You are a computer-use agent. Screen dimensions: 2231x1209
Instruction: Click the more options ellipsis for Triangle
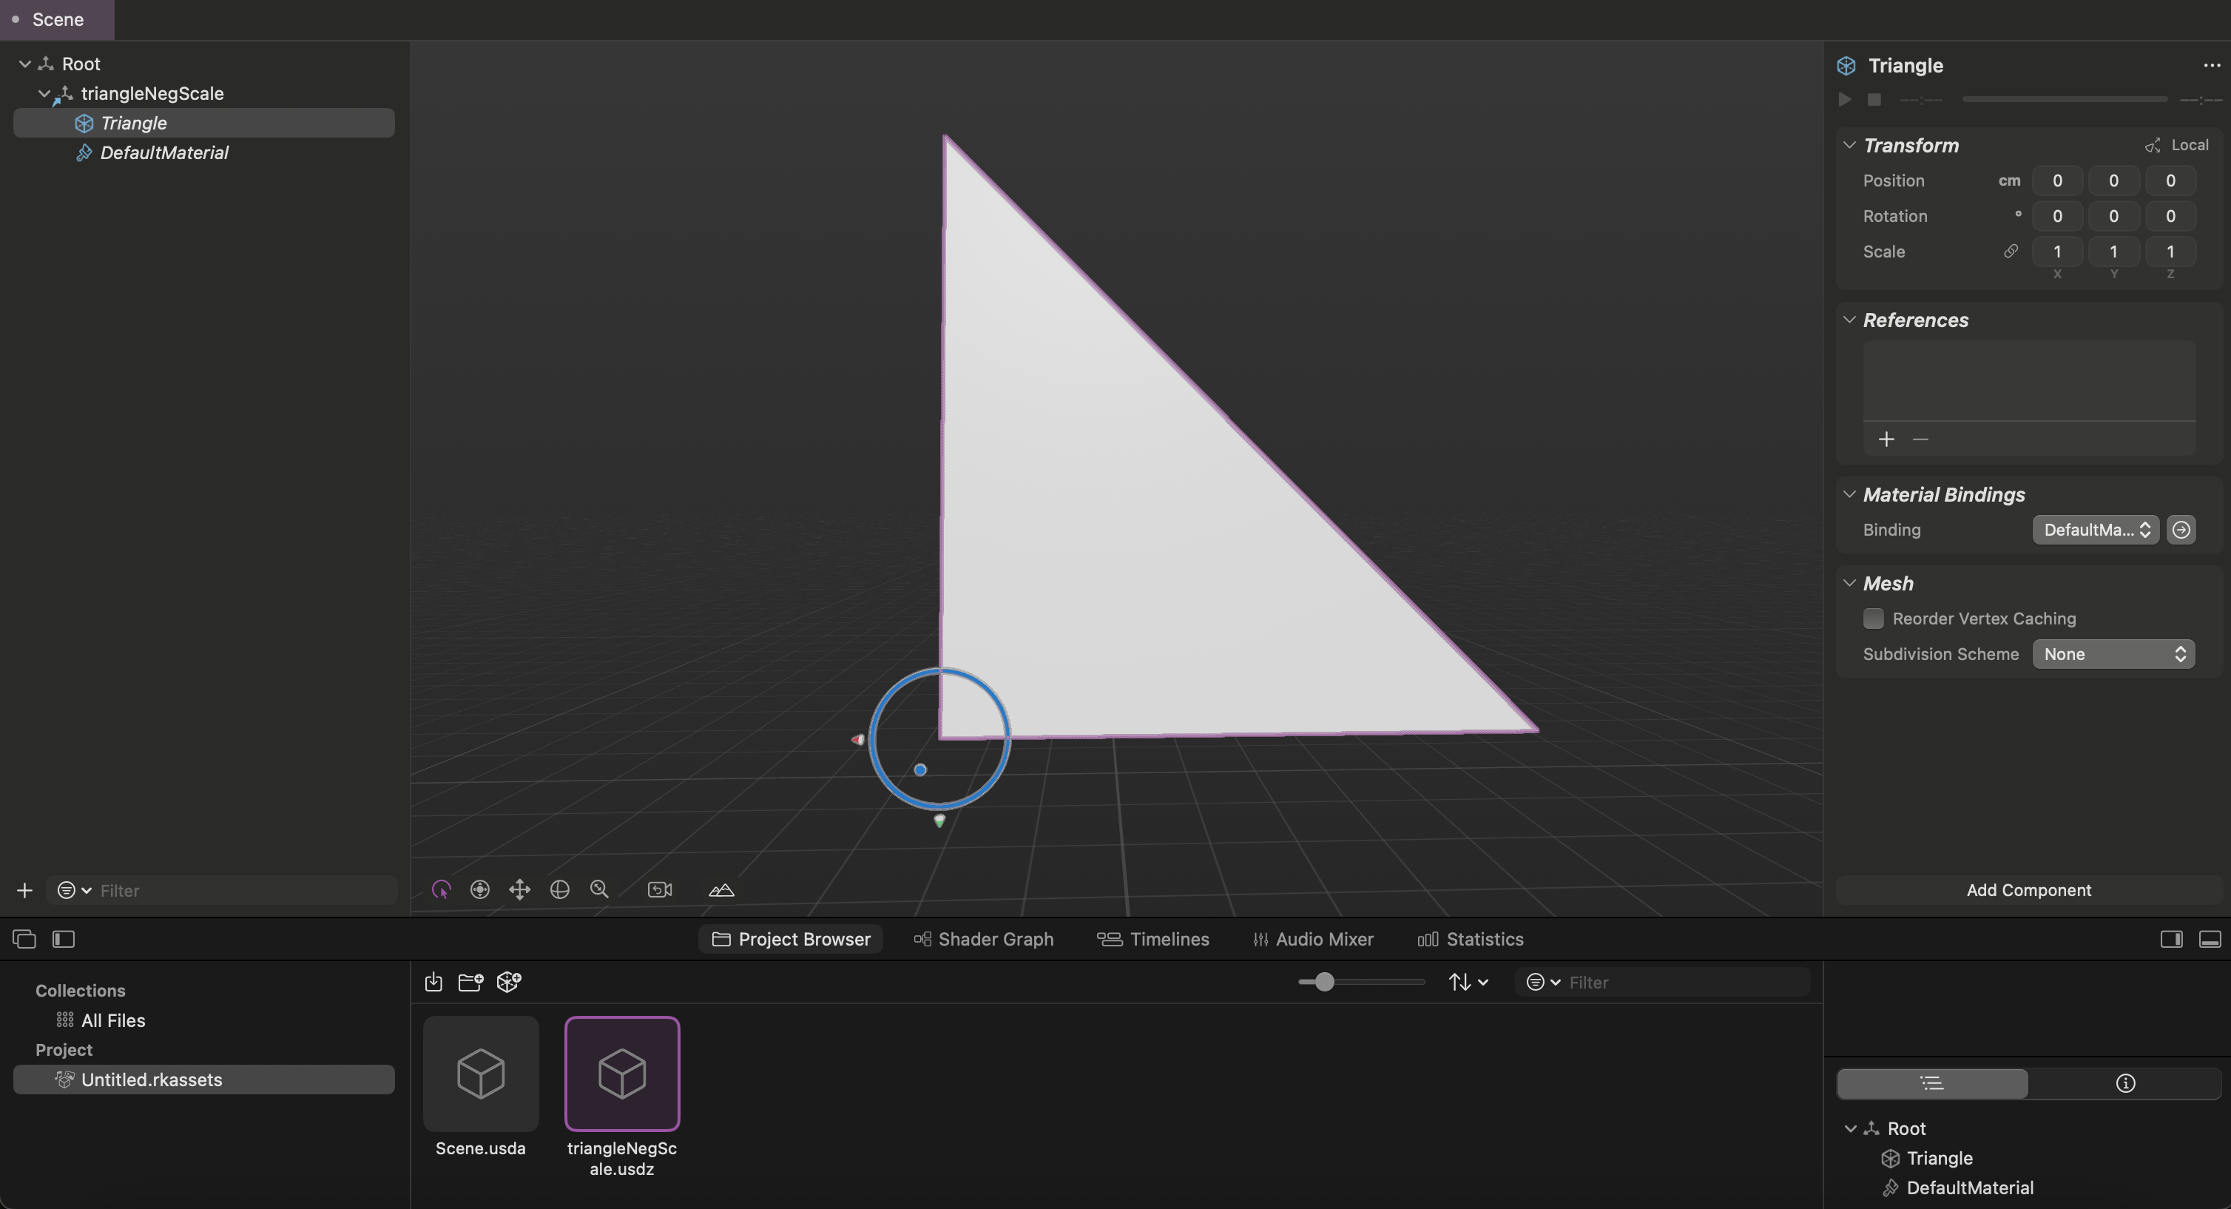2211,65
